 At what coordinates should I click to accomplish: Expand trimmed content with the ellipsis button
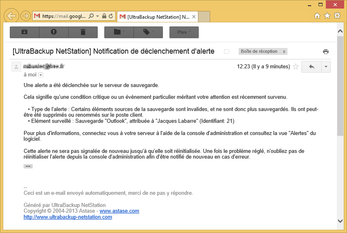coord(28,166)
